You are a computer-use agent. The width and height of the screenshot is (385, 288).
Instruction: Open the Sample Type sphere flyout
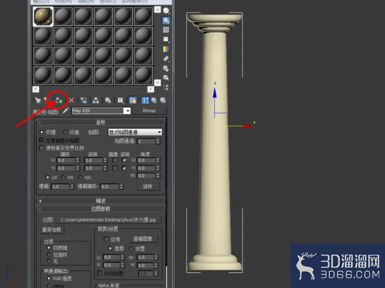pyautogui.click(x=166, y=11)
